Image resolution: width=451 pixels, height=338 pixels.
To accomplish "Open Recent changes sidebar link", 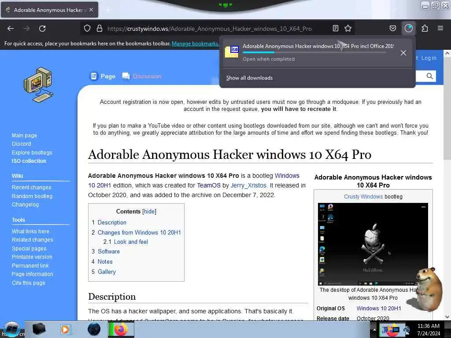I will [x=31, y=187].
